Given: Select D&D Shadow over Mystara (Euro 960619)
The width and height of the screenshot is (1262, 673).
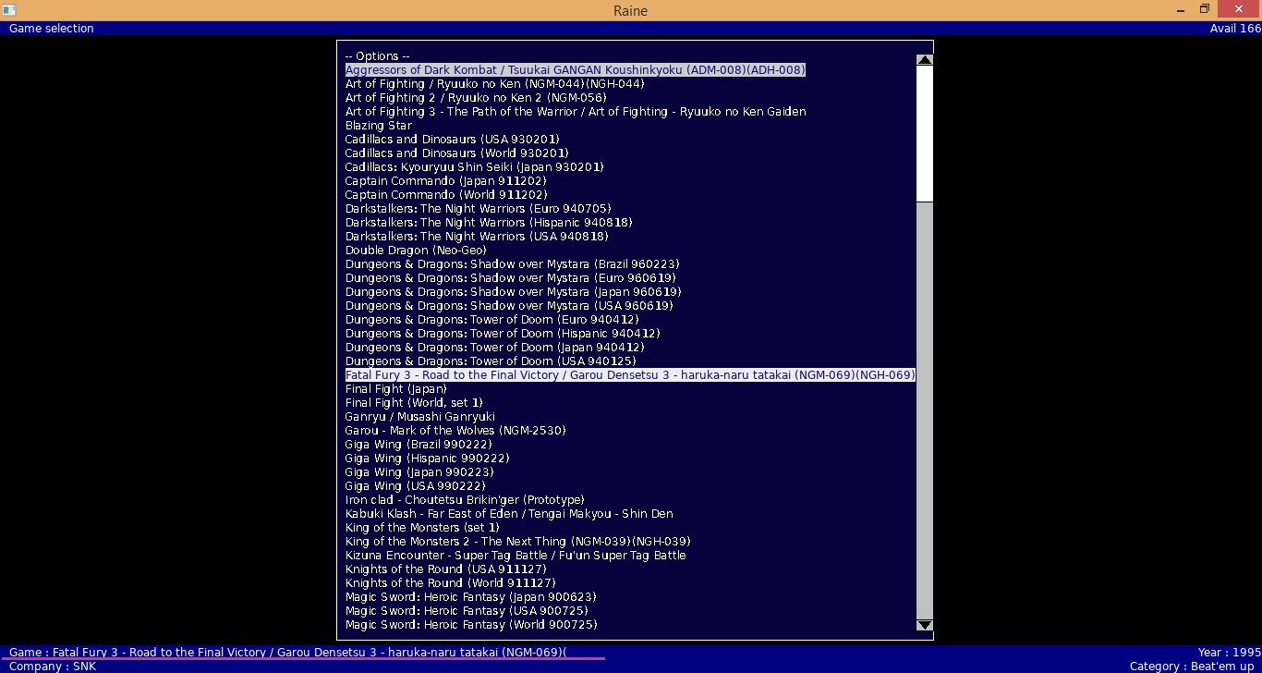Looking at the screenshot, I should coord(510,278).
